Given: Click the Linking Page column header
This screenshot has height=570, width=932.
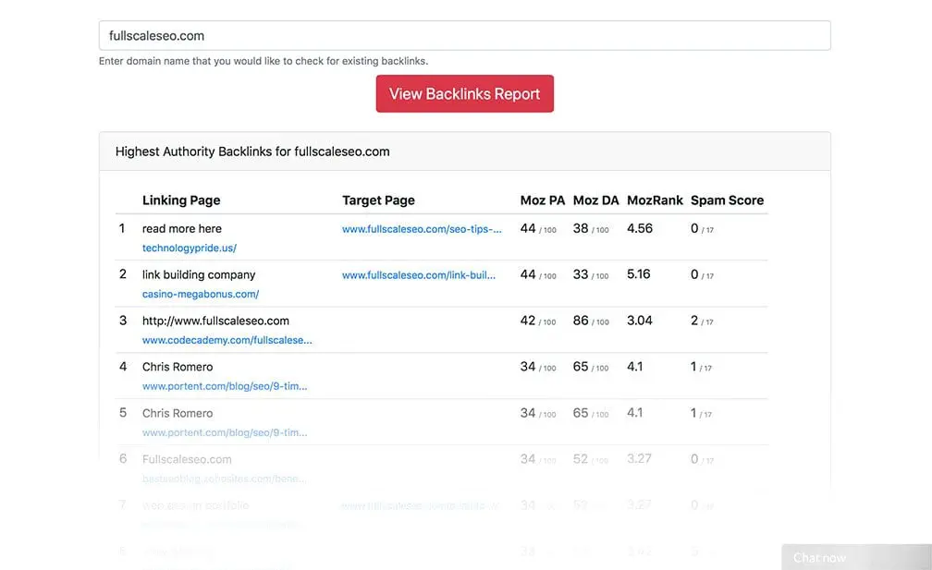Looking at the screenshot, I should pos(181,200).
